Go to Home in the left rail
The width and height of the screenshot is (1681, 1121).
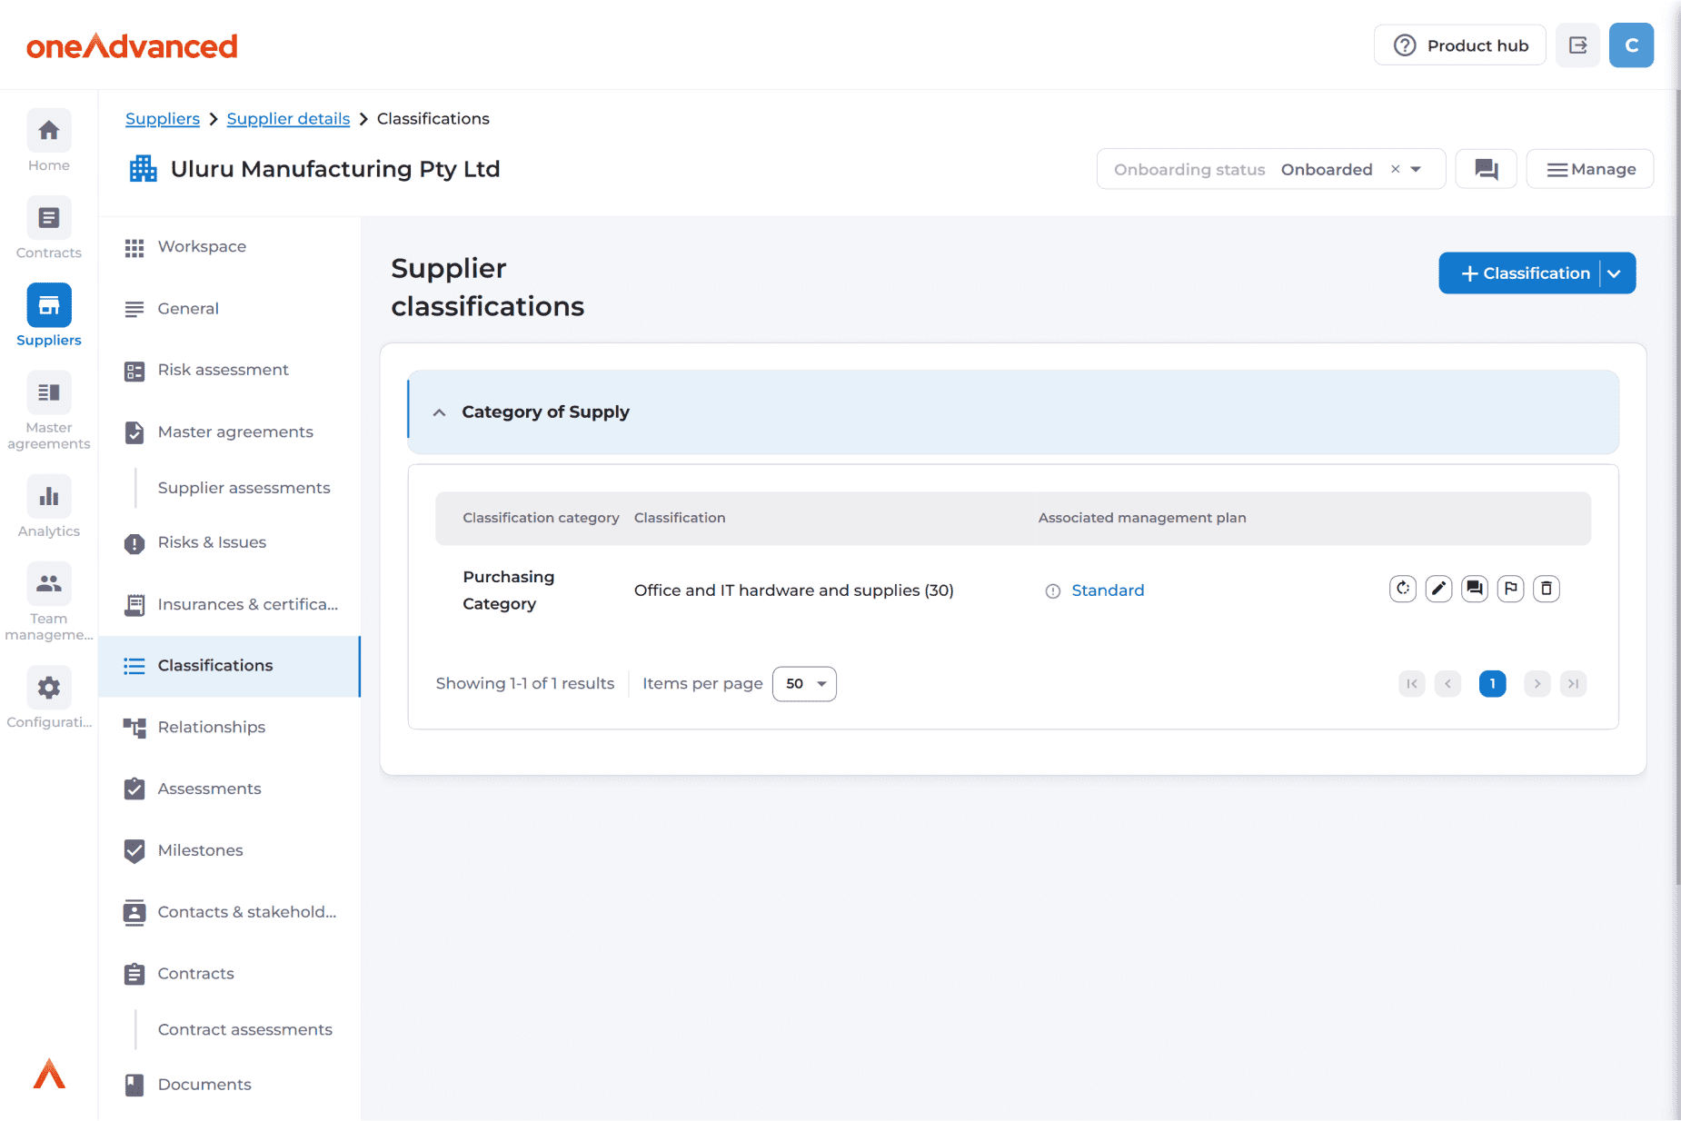click(x=49, y=141)
